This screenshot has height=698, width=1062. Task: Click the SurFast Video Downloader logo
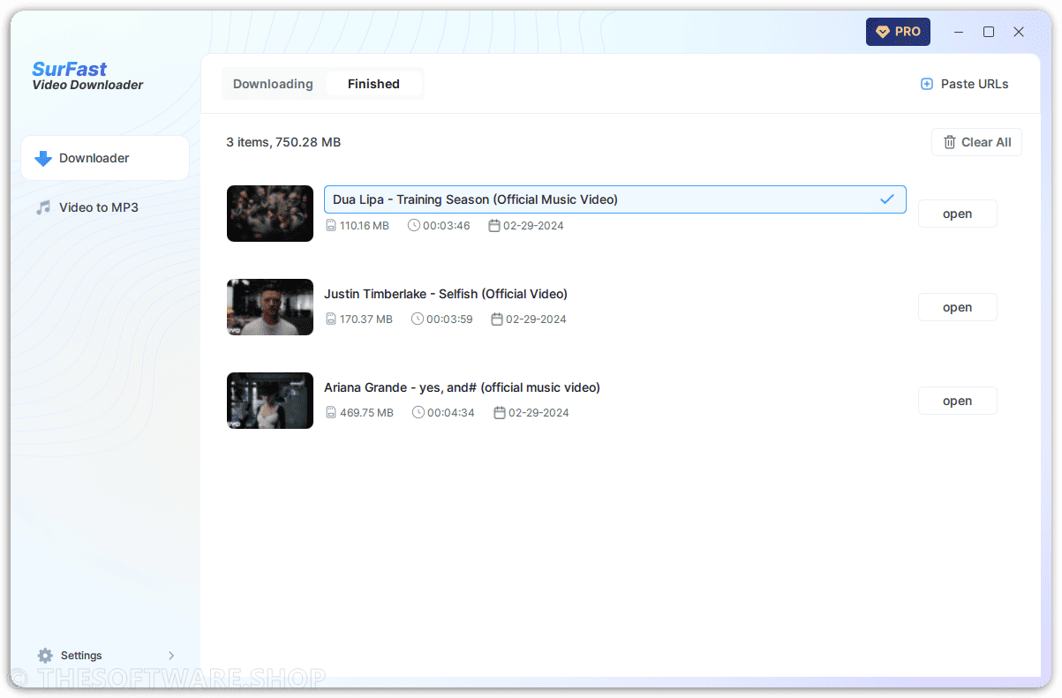coord(87,75)
